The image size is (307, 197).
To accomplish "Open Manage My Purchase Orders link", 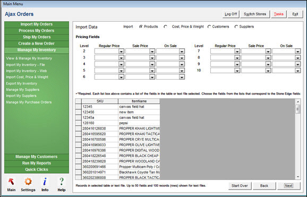I will (x=29, y=102).
